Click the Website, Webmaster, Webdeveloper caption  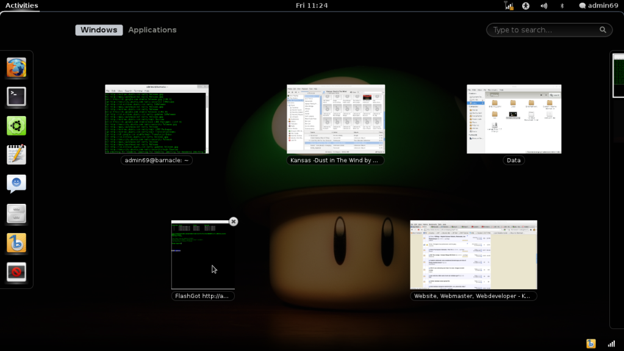473,296
